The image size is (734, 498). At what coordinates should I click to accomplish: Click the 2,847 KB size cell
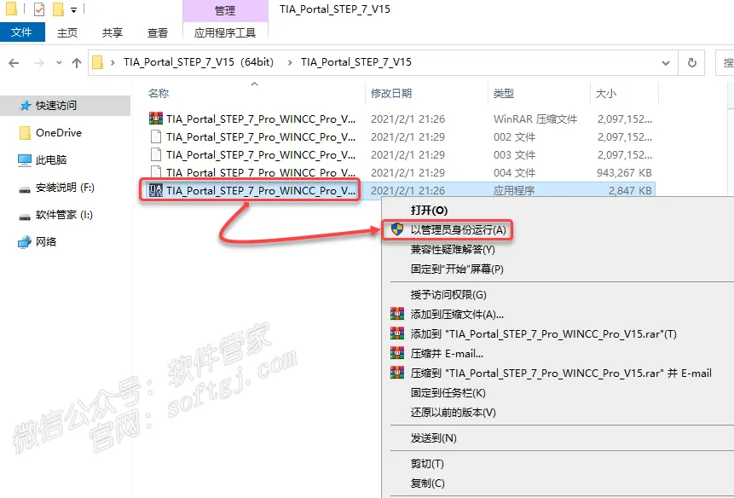tap(630, 190)
